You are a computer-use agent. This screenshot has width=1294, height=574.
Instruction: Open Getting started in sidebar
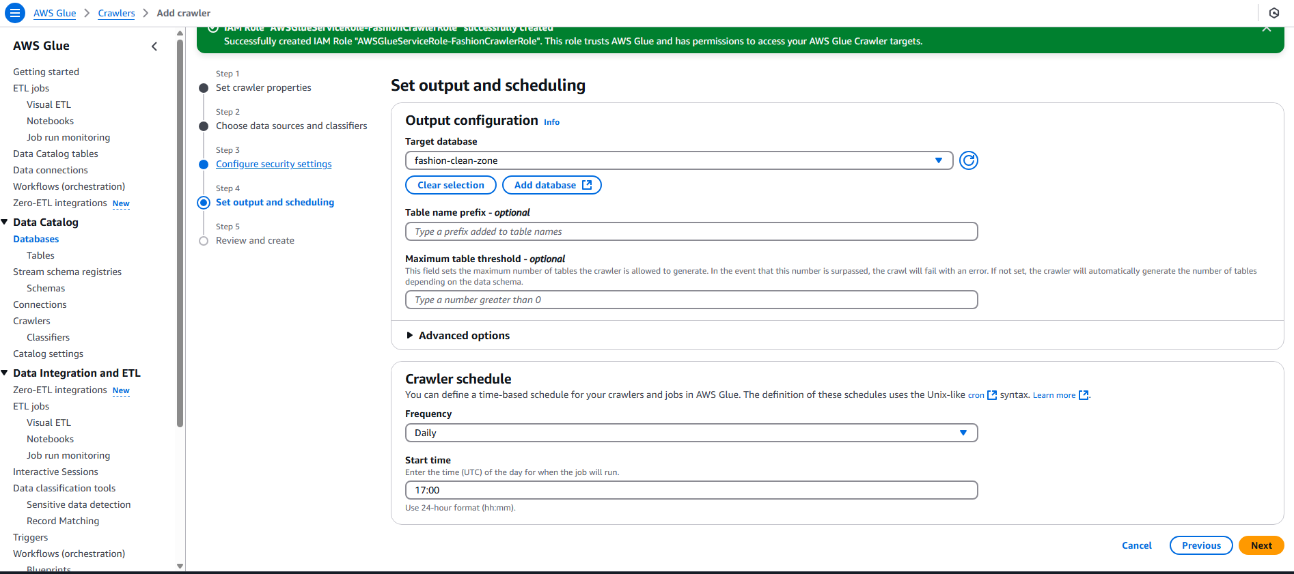point(46,72)
